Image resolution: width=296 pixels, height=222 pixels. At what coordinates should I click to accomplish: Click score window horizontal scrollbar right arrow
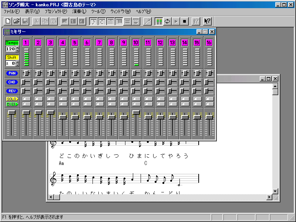[269, 197]
